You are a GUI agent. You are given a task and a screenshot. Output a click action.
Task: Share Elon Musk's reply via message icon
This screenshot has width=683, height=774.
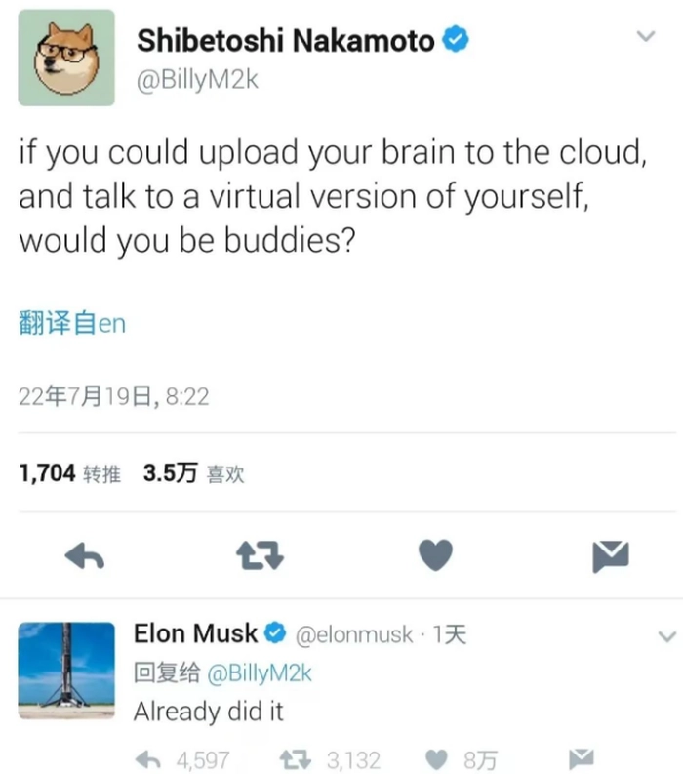click(581, 759)
